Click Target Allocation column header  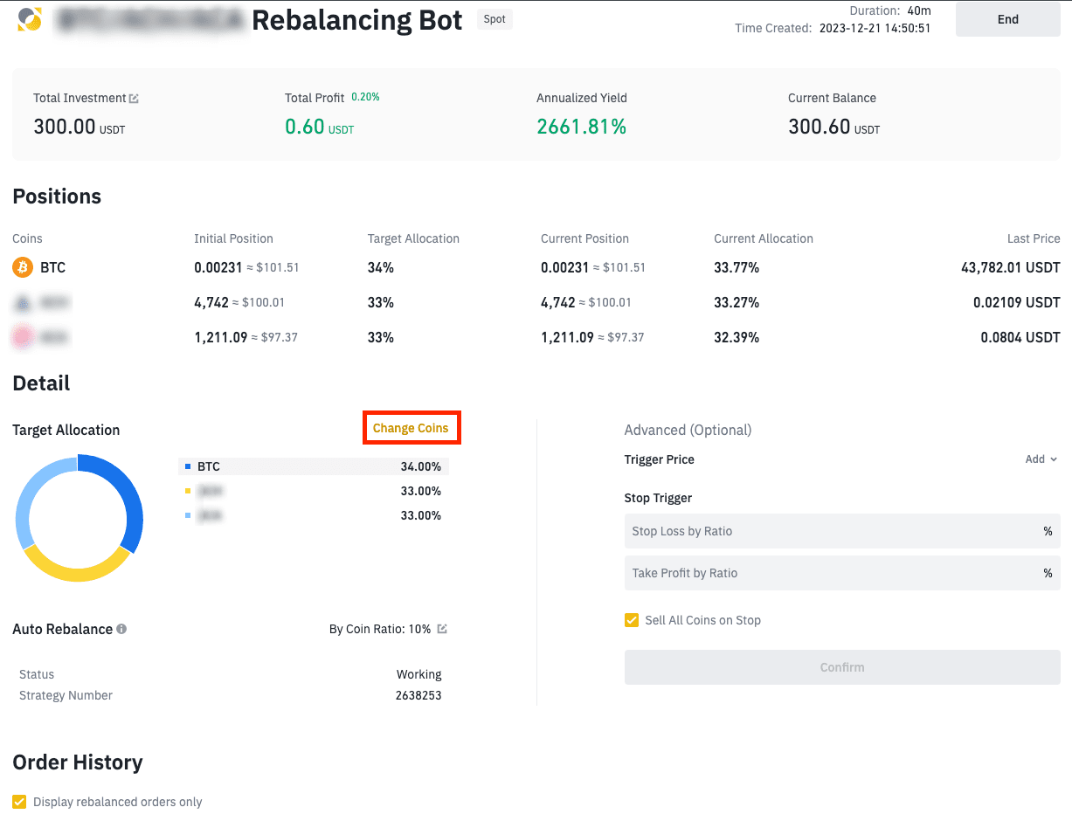(413, 238)
